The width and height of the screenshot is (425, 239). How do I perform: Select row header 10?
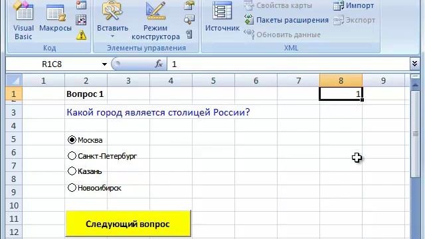(x=14, y=205)
